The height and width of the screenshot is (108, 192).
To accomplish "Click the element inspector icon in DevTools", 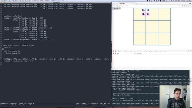I will [113, 51].
